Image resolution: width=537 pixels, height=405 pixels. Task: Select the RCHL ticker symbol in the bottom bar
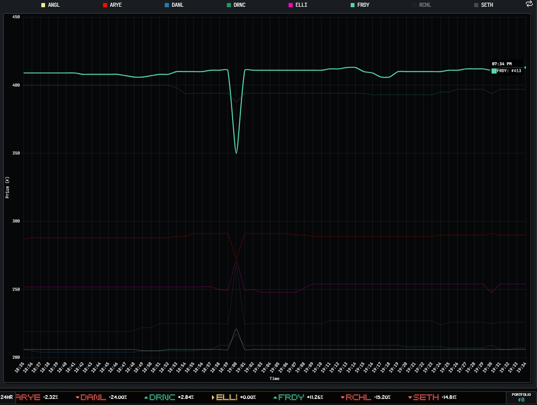tap(358, 397)
